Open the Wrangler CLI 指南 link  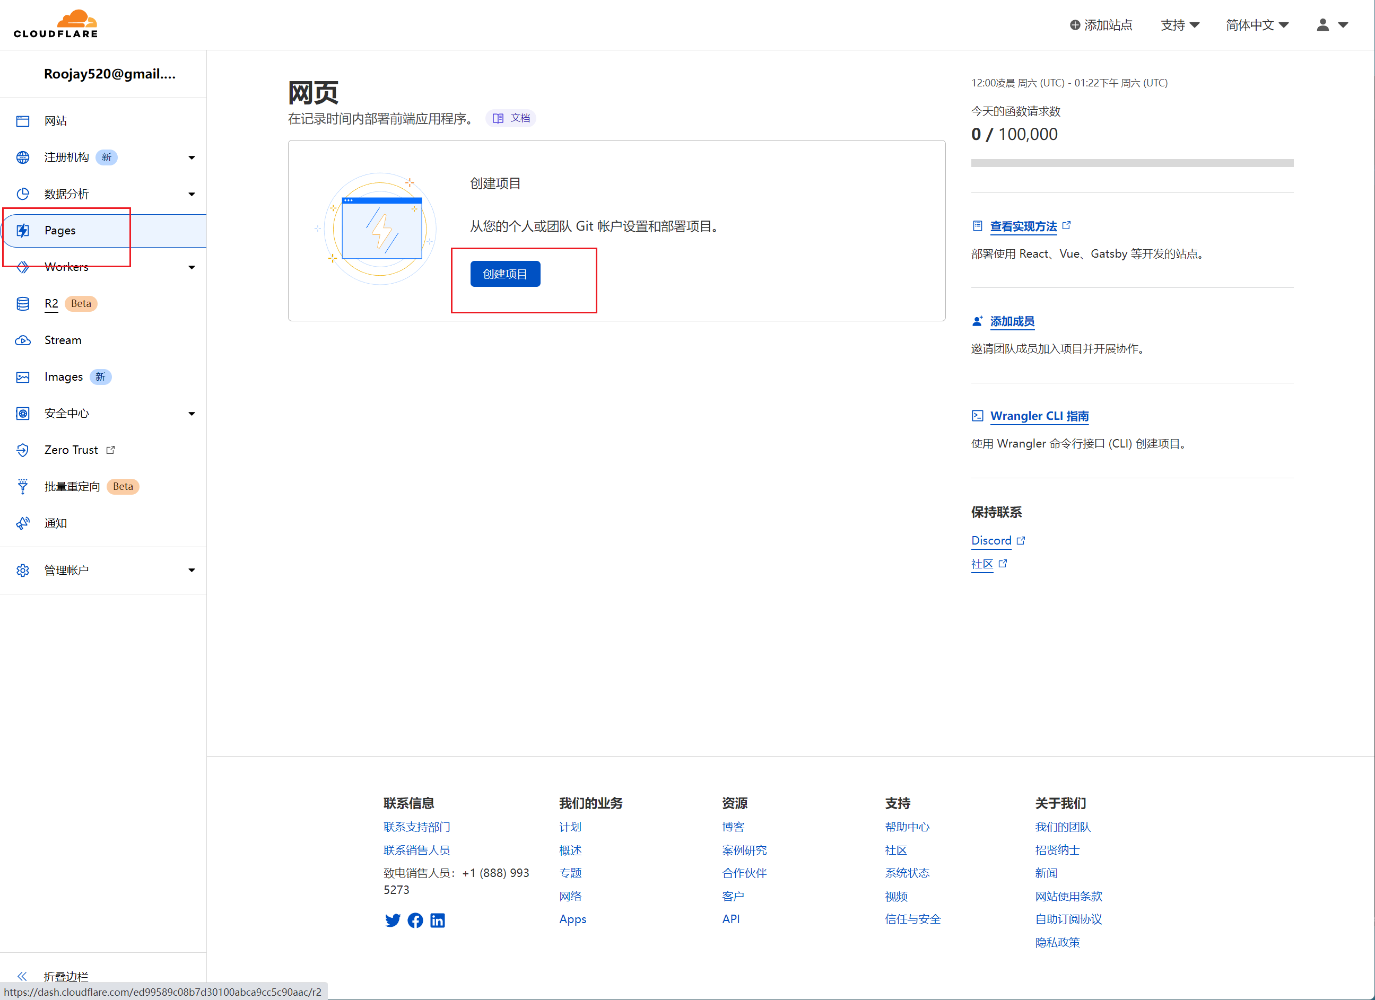(1039, 416)
